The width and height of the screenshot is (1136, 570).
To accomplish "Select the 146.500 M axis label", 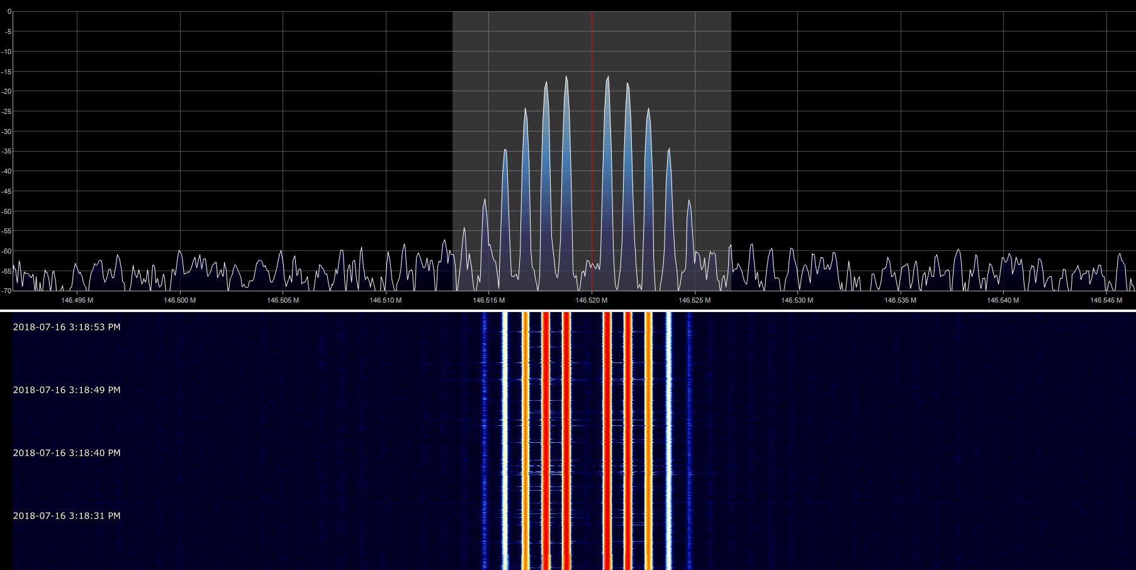I will [180, 300].
